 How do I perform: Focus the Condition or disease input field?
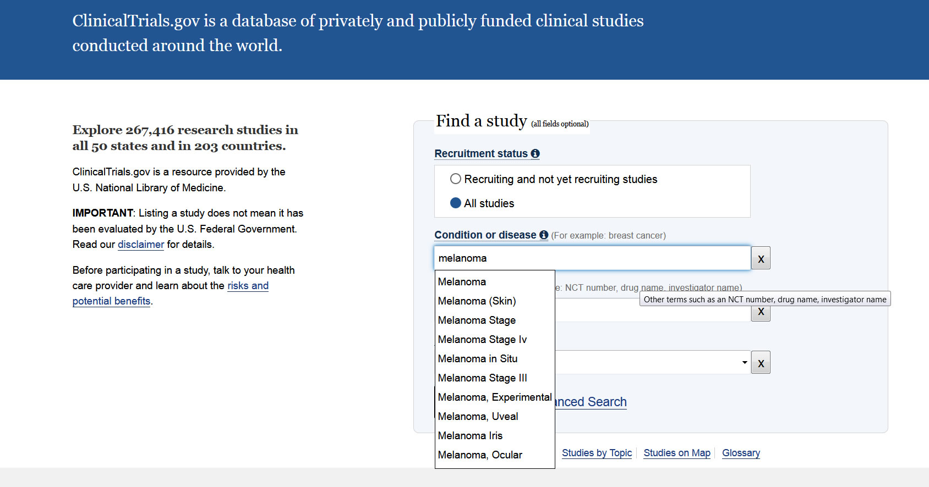[592, 258]
